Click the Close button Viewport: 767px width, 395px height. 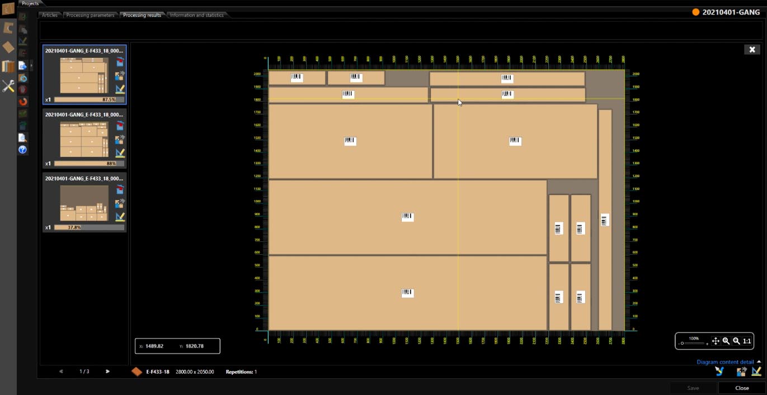pos(742,388)
